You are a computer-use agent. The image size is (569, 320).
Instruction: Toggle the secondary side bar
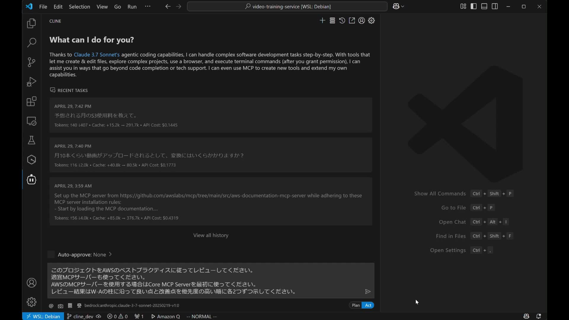coord(495,6)
